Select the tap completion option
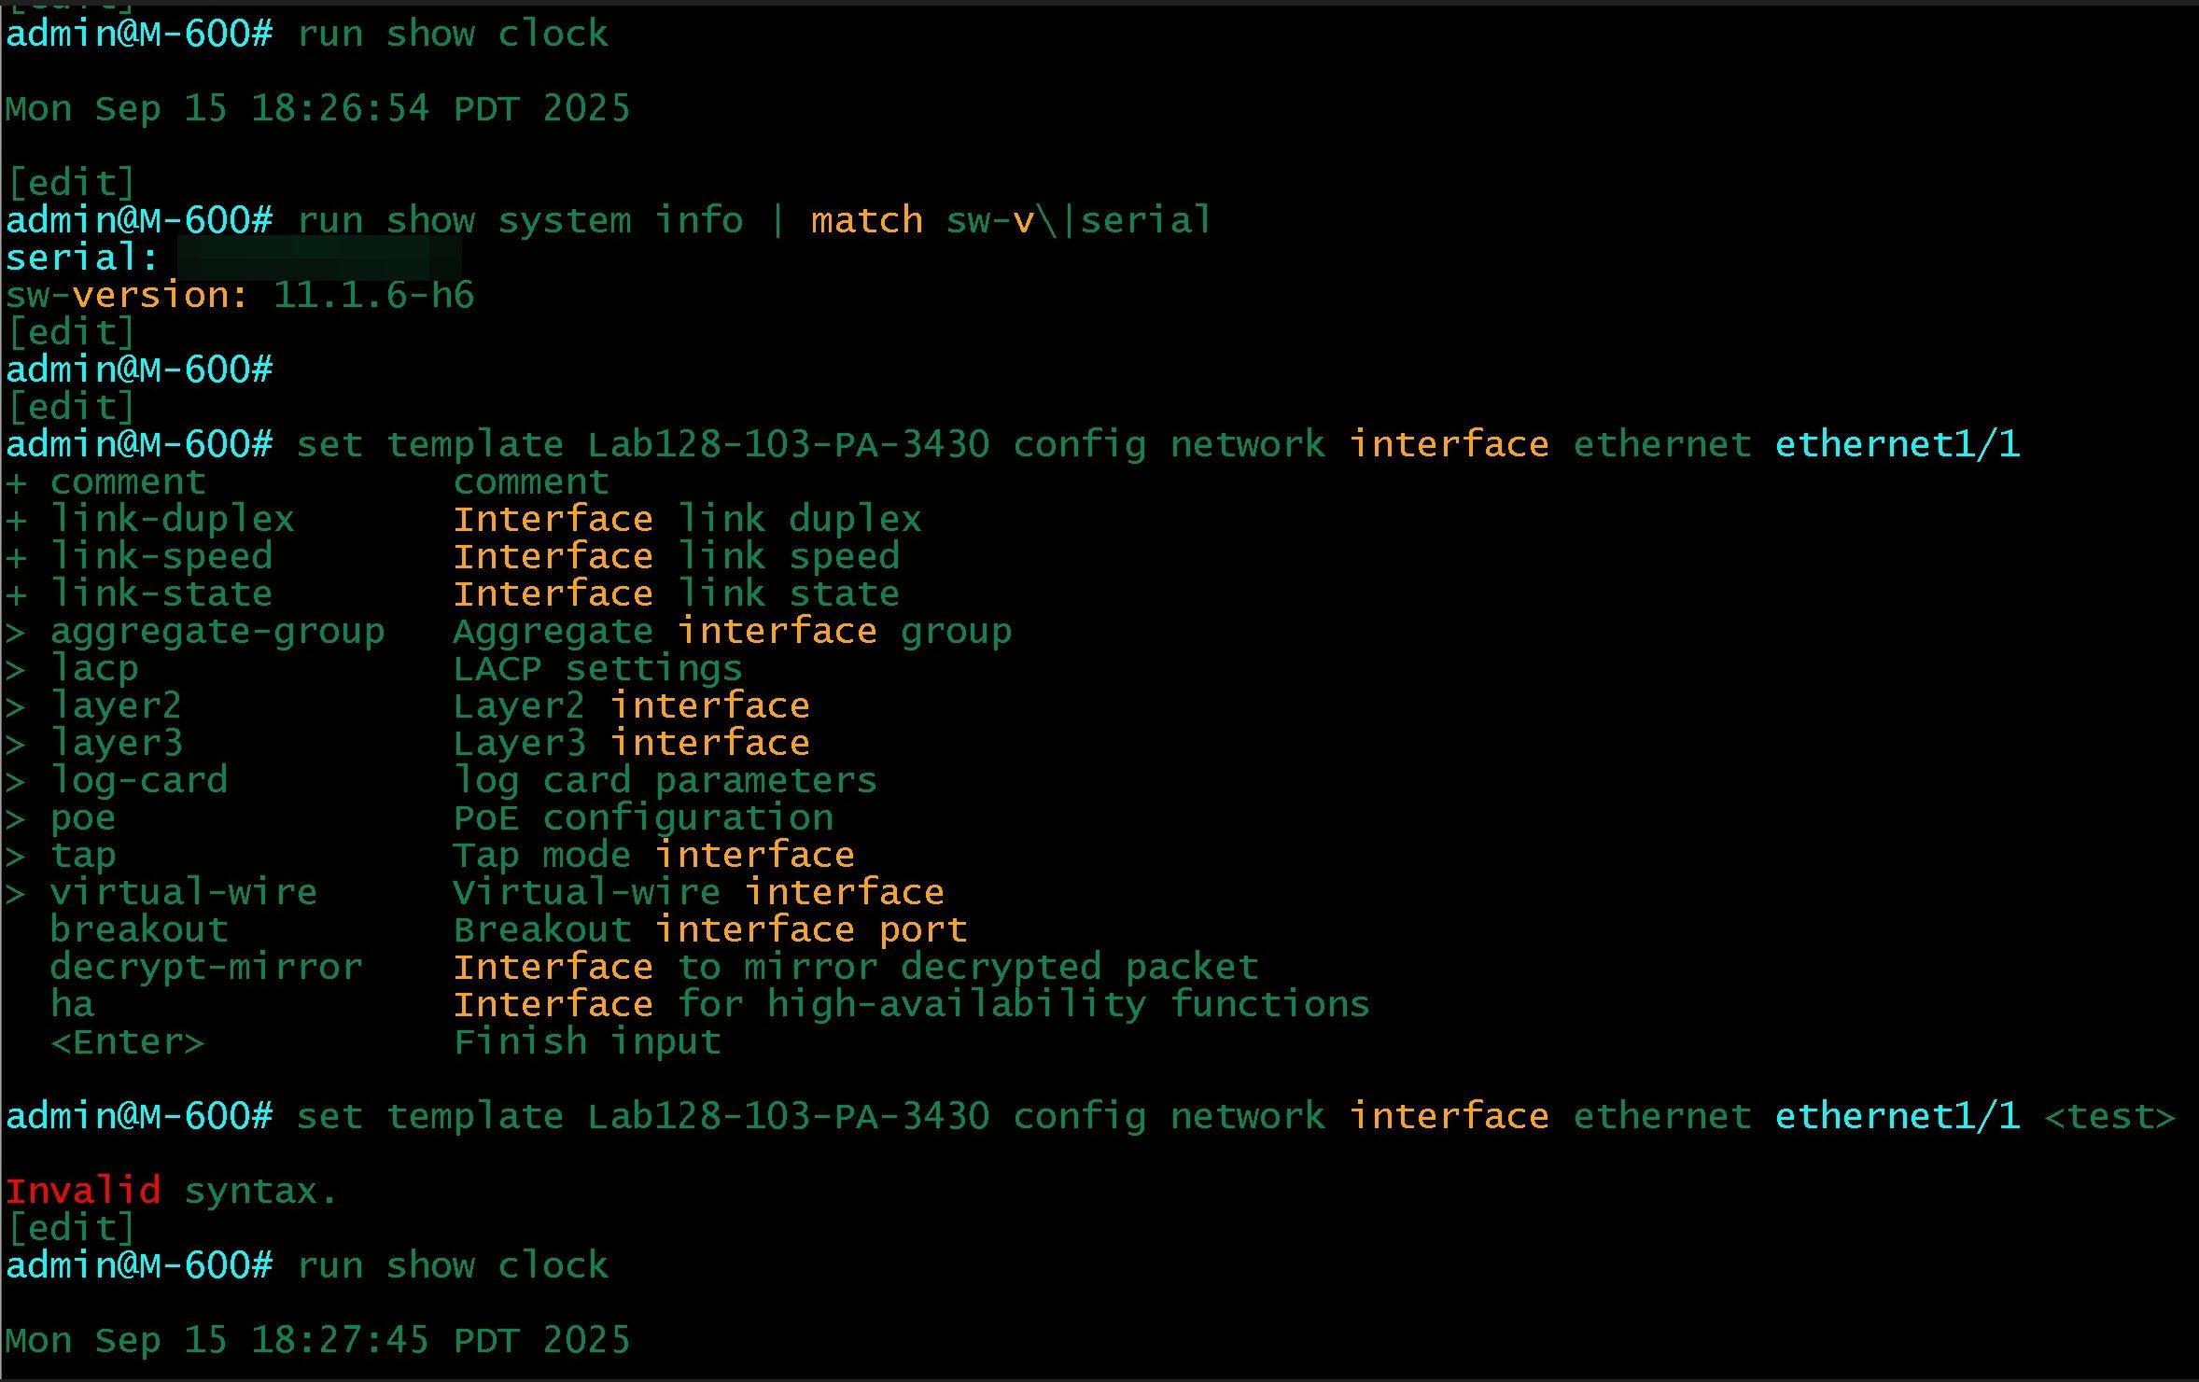2199x1382 pixels. coord(83,856)
